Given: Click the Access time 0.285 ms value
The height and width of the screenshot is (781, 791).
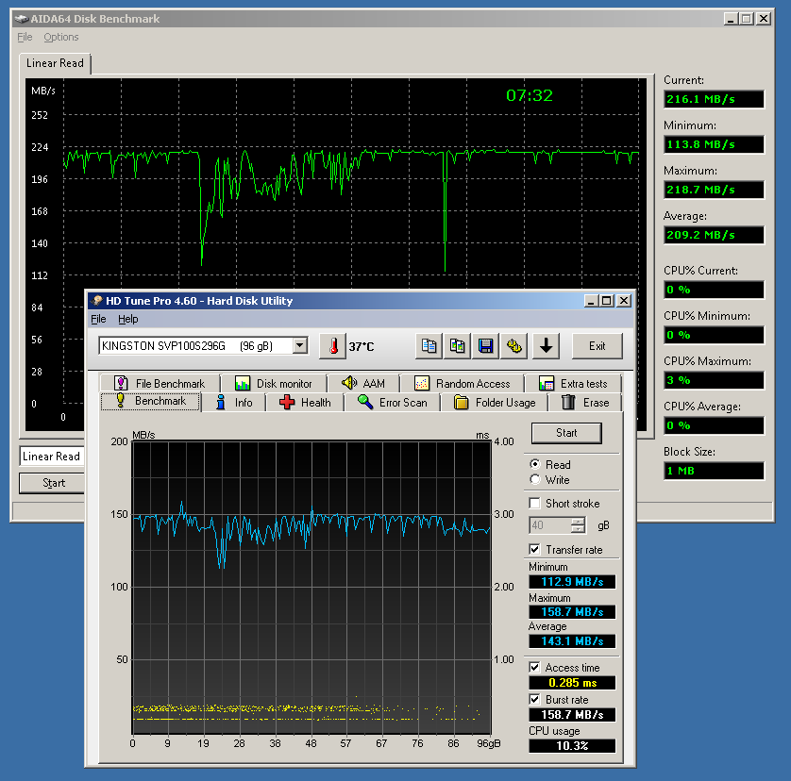Looking at the screenshot, I should (x=572, y=683).
